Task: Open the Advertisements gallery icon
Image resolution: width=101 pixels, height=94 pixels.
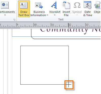Action: click(5, 5)
